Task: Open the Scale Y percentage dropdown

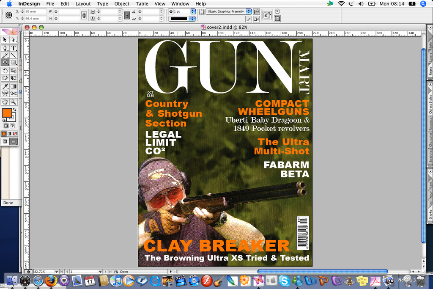Action: click(x=120, y=19)
